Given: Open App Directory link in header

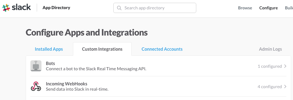Looking at the screenshot, I should point(56,8).
